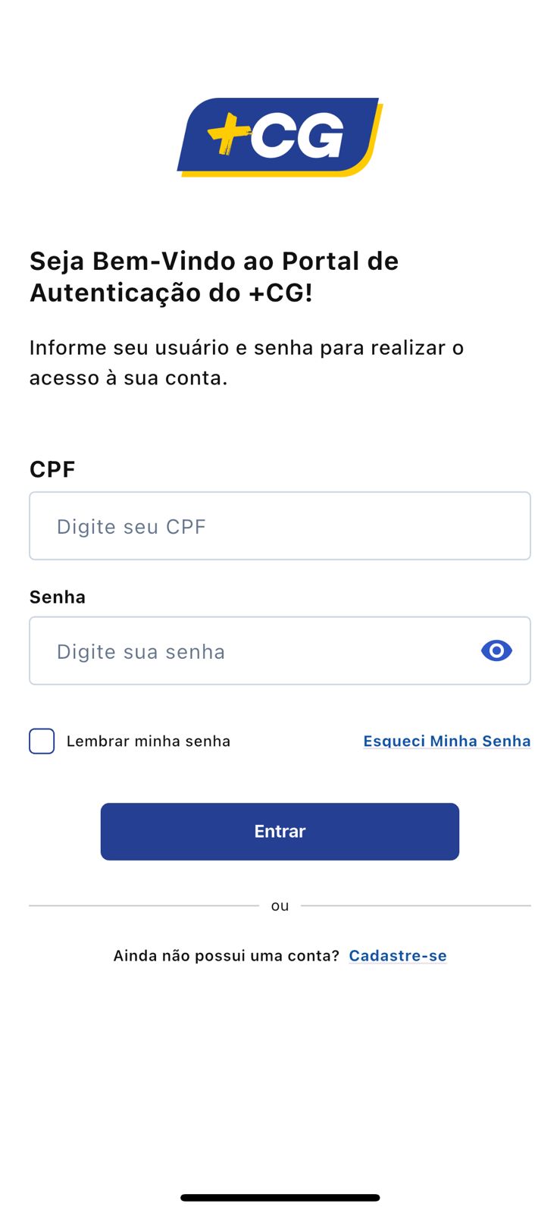Viewport: 560px width, 1213px height.
Task: Focus the "Digite seu CPF" field
Action: click(x=280, y=526)
